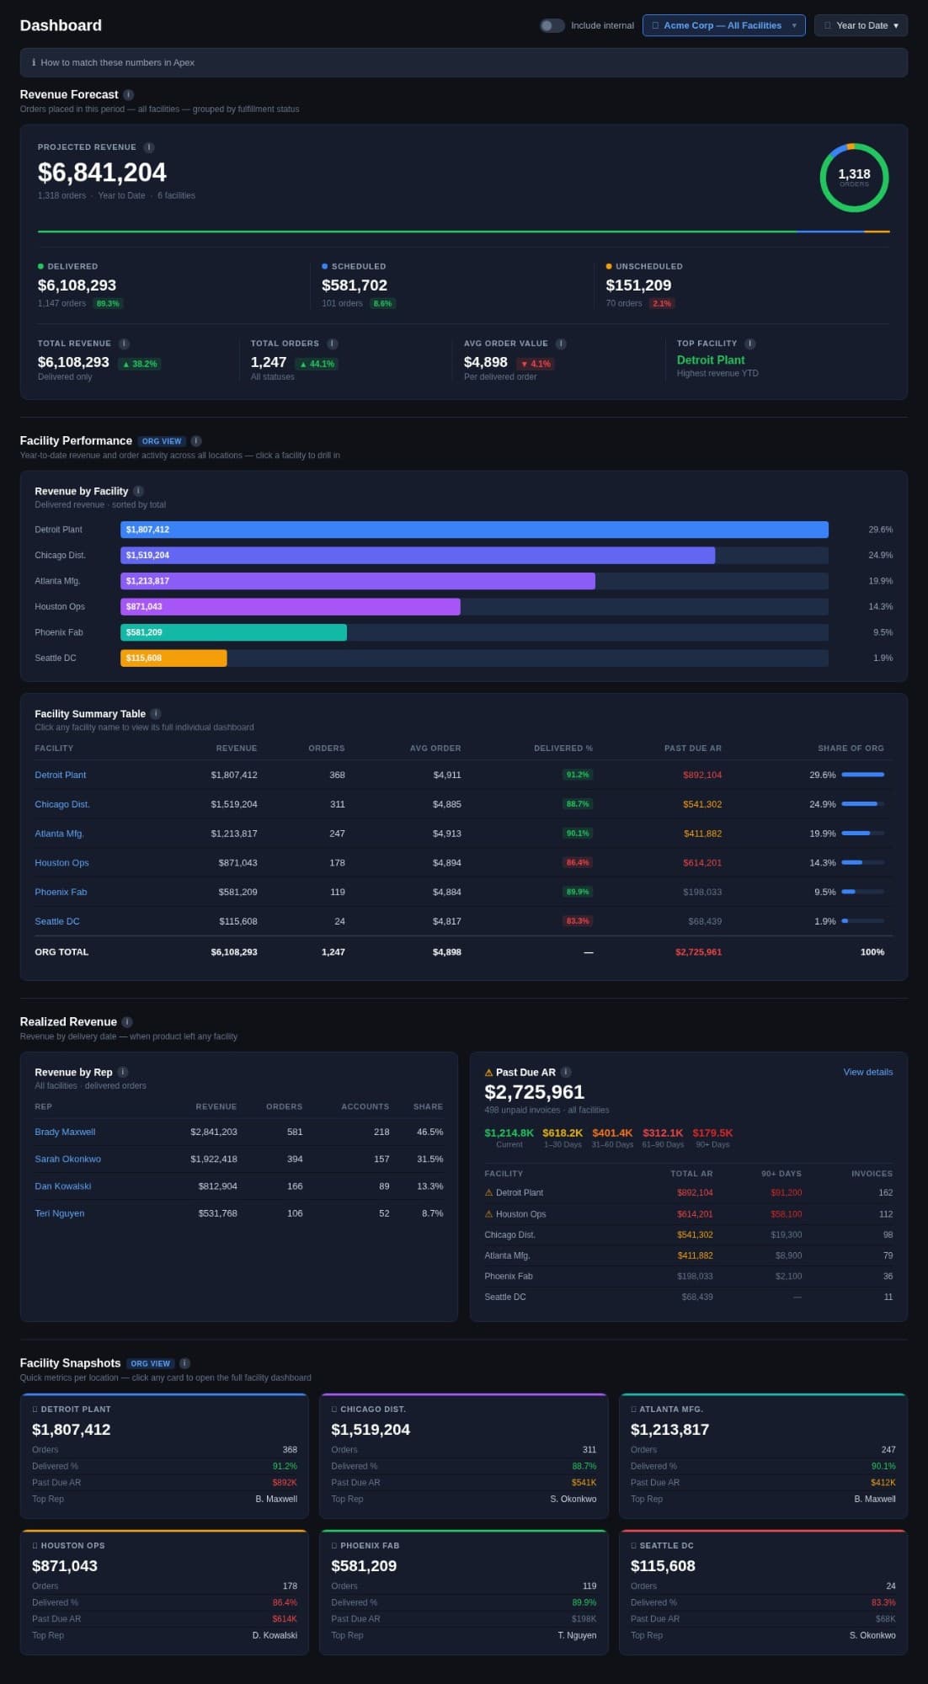
Task: Click the Detroit Plant $1,807,412 revenue bar
Action: pyautogui.click(x=474, y=530)
